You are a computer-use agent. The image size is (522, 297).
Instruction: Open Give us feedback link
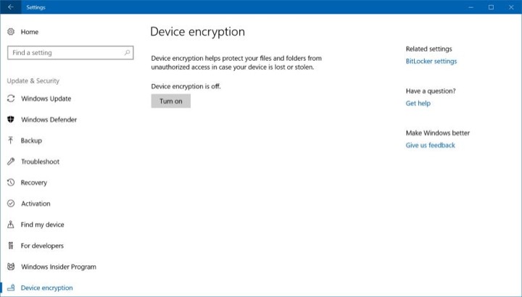(430, 146)
